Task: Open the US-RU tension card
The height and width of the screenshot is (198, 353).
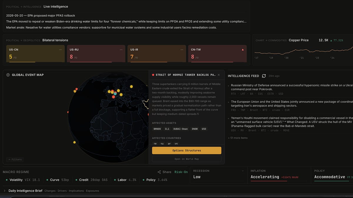Action: pyautogui.click(x=96, y=53)
